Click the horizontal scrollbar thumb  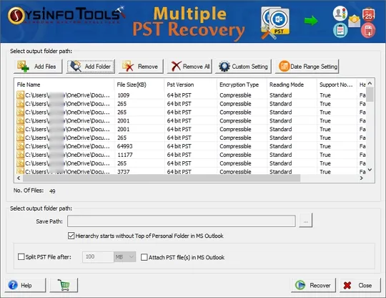click(x=162, y=178)
